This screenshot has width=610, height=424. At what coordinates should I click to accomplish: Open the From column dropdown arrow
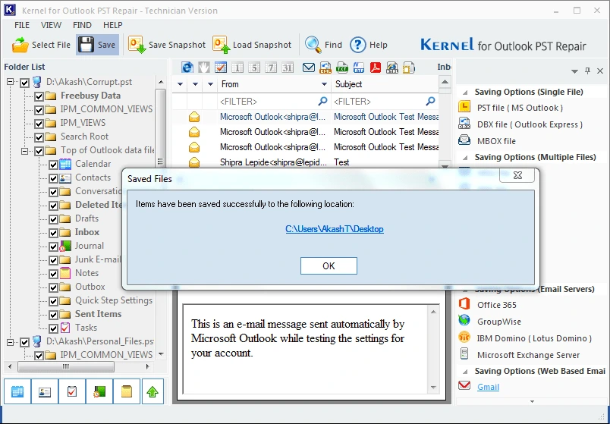click(x=324, y=84)
